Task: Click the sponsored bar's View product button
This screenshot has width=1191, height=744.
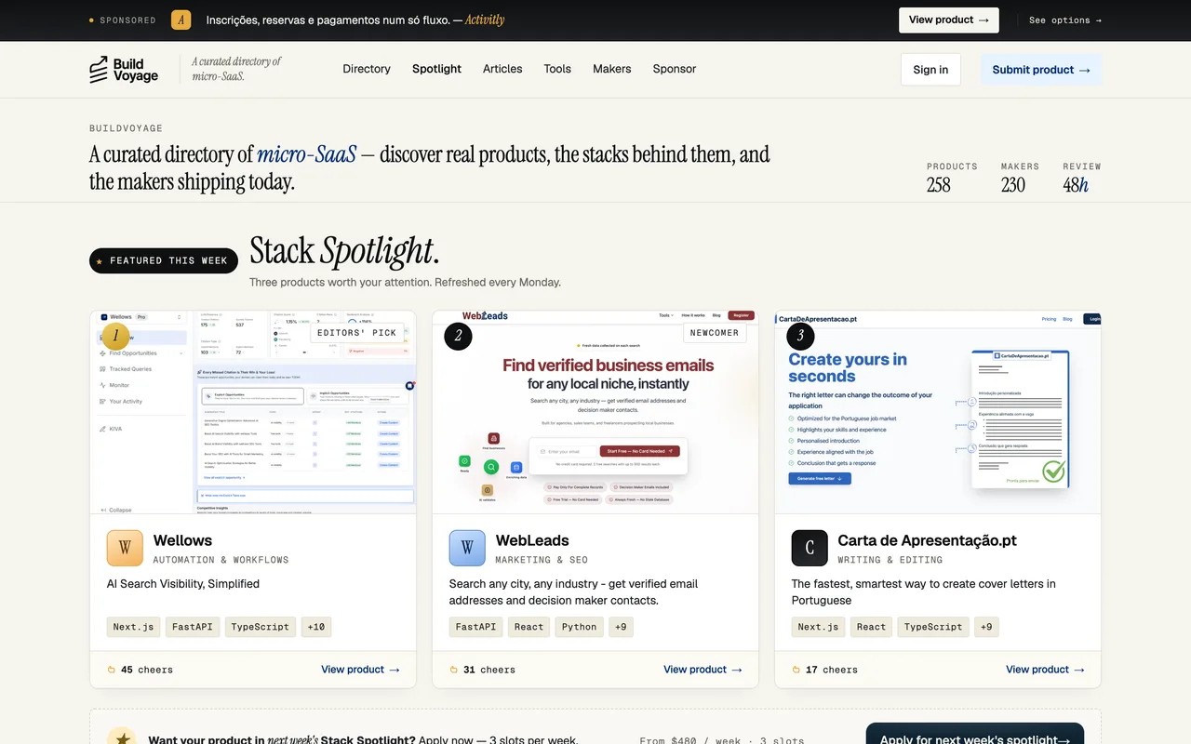Action: 949,20
